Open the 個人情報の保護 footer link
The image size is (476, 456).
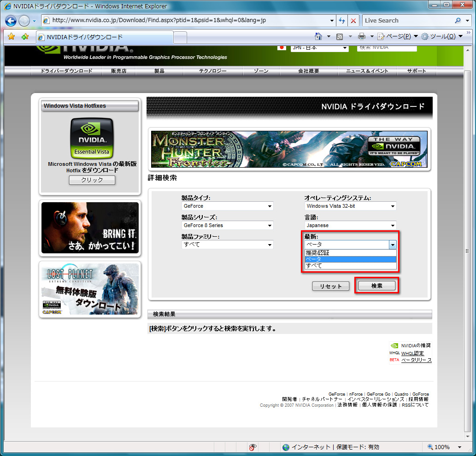point(379,405)
